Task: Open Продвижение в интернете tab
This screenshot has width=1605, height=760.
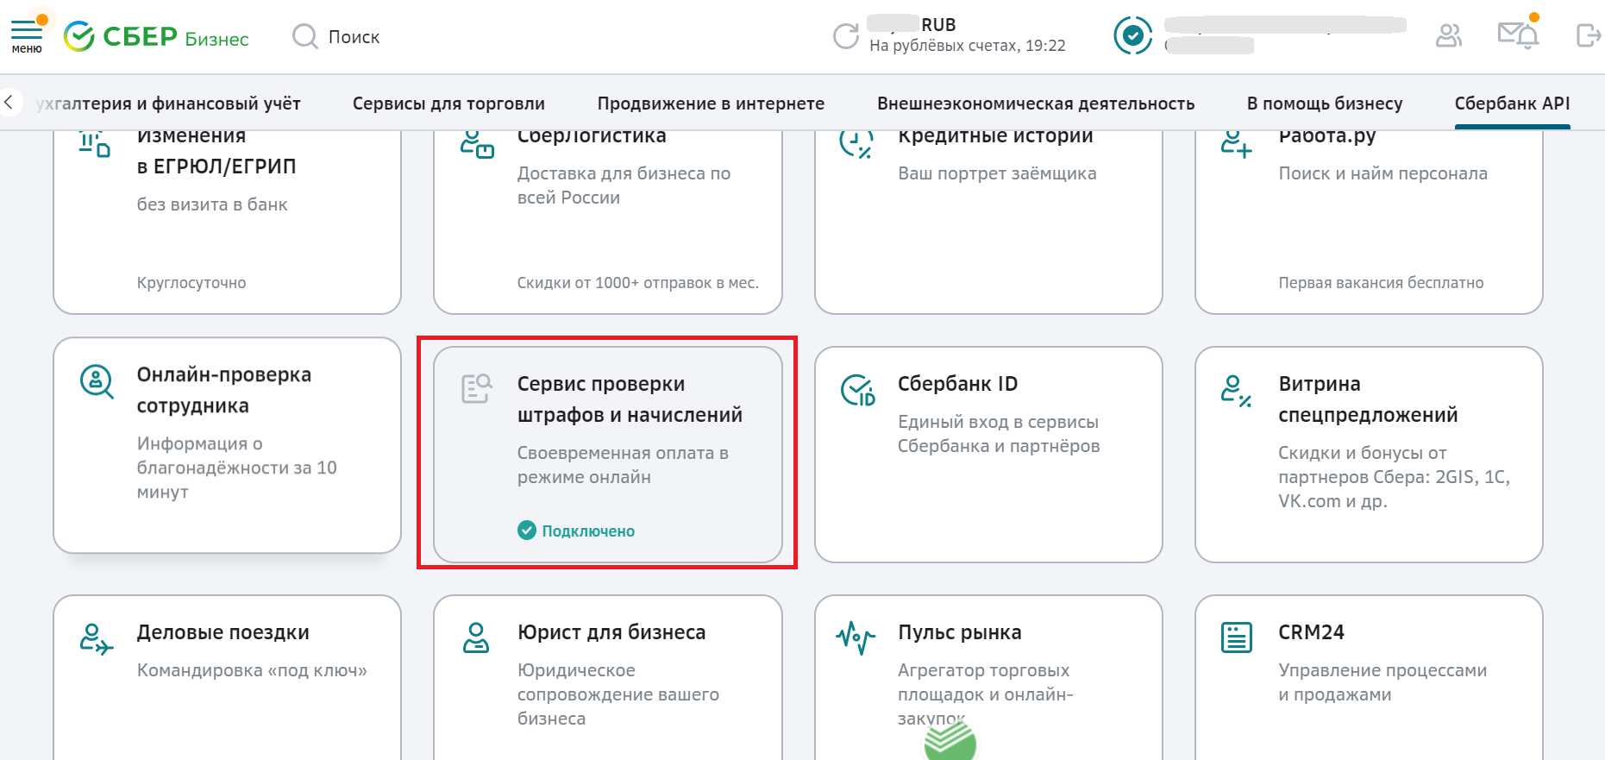Action: click(x=711, y=104)
